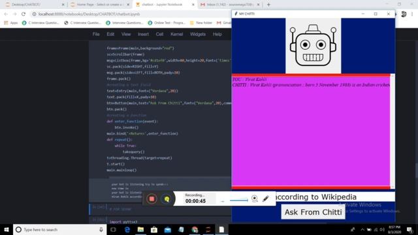This screenshot has height=235, width=418.
Task: Switch to the Home Page browser tab
Action: (x=99, y=5)
